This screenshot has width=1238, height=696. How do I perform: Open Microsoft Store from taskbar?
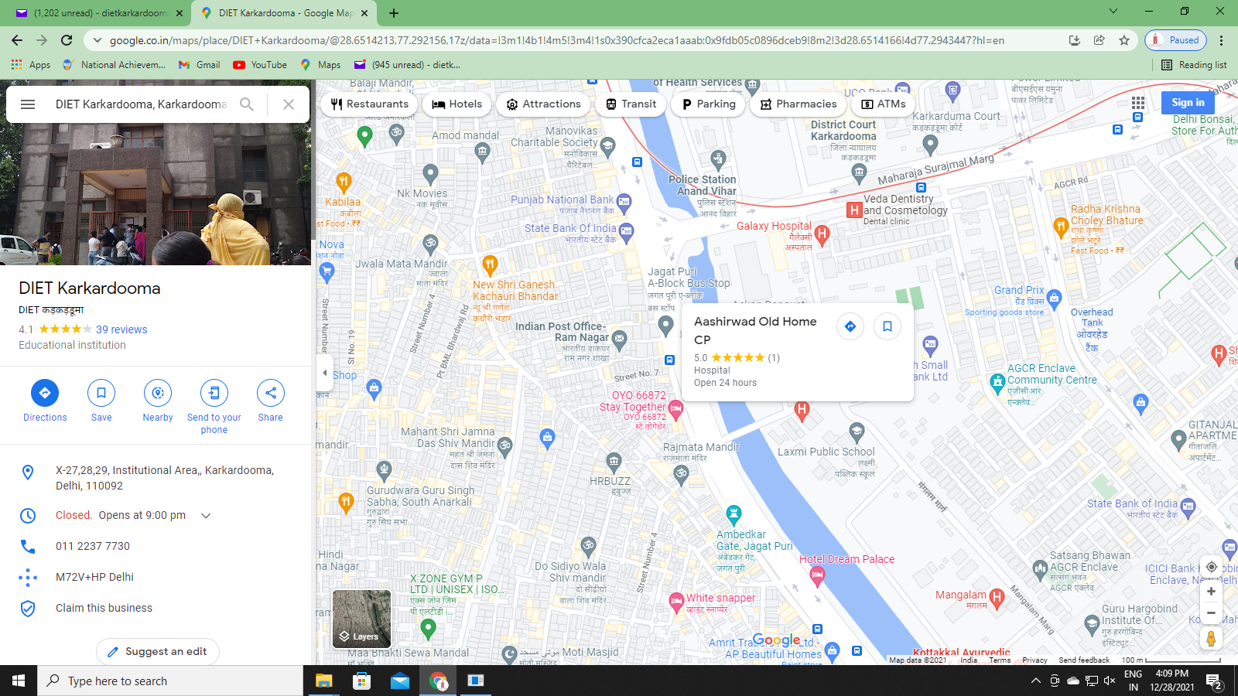click(x=361, y=681)
